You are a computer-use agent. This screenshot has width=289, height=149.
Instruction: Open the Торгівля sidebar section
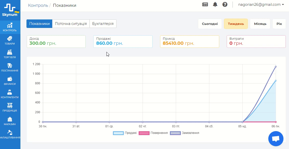[10, 54]
